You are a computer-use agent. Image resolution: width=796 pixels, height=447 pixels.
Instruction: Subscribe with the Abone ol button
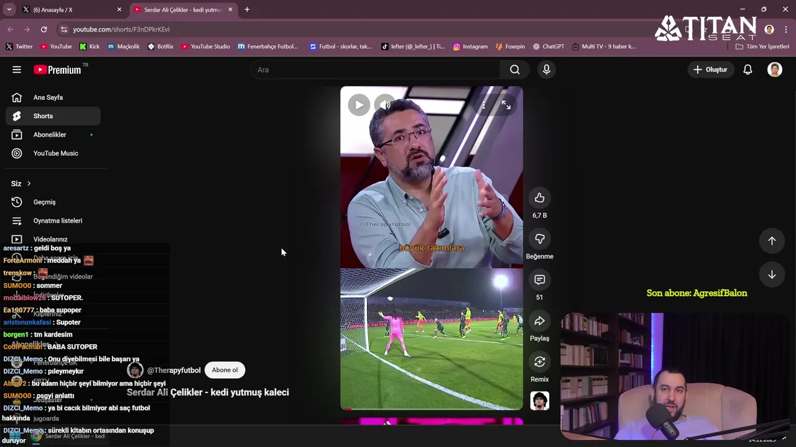point(224,370)
